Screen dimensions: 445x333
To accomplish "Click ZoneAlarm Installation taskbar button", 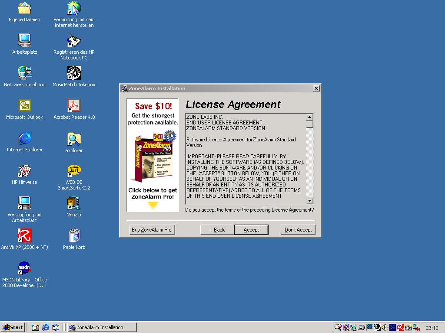I will point(102,327).
